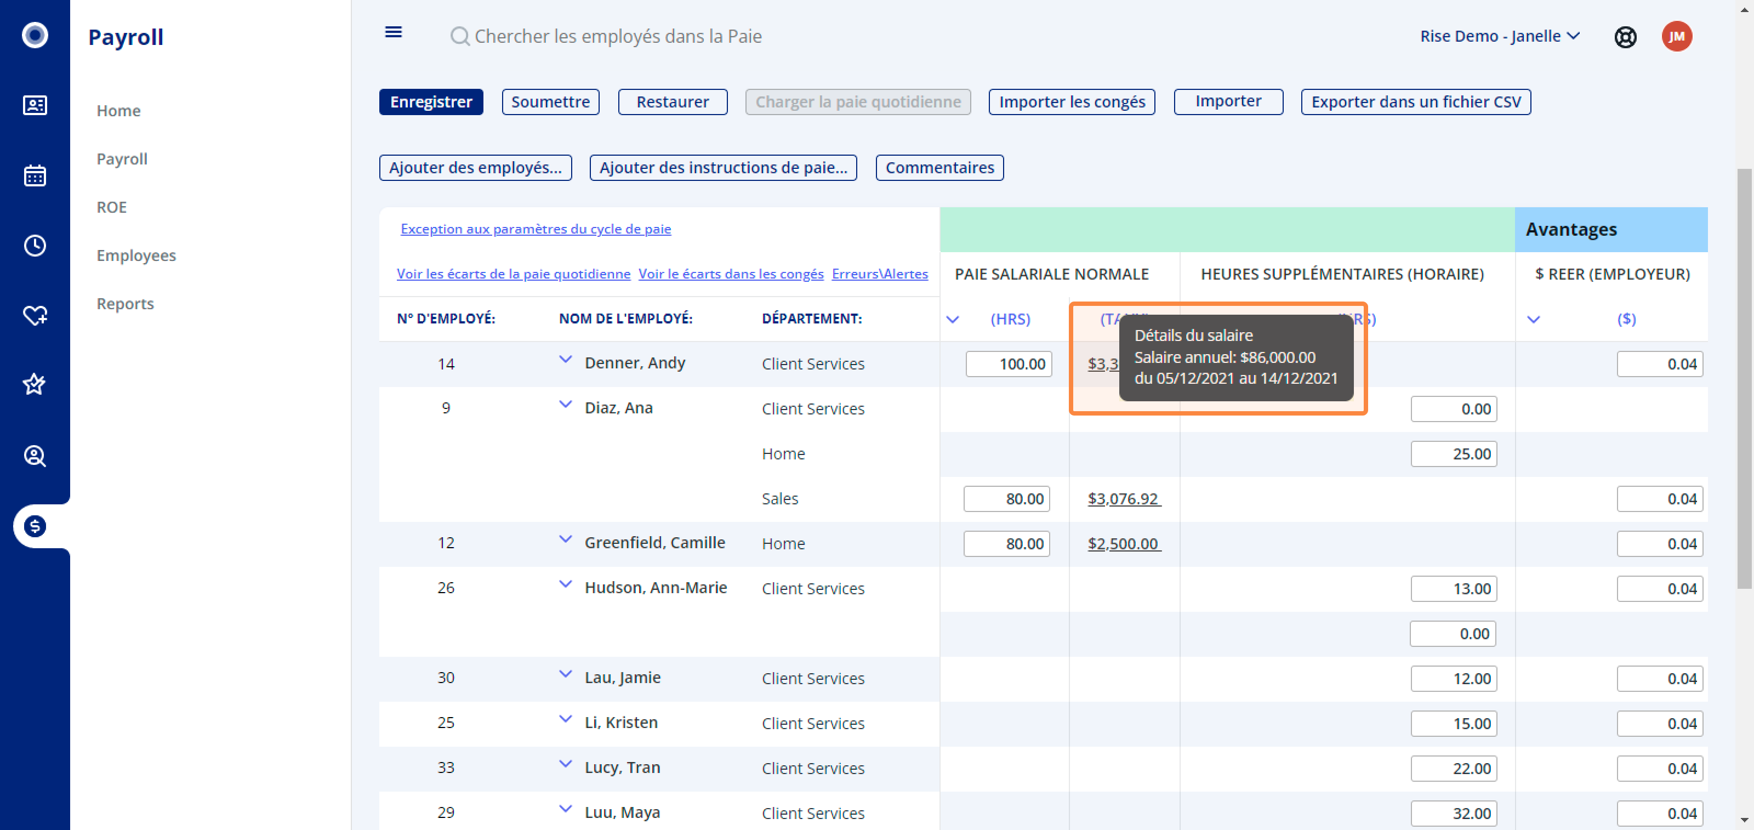Click Importer les congés button
The width and height of the screenshot is (1754, 830).
(1072, 102)
